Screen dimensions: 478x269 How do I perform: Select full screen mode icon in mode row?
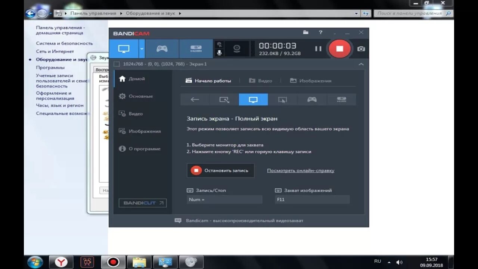pos(253,99)
